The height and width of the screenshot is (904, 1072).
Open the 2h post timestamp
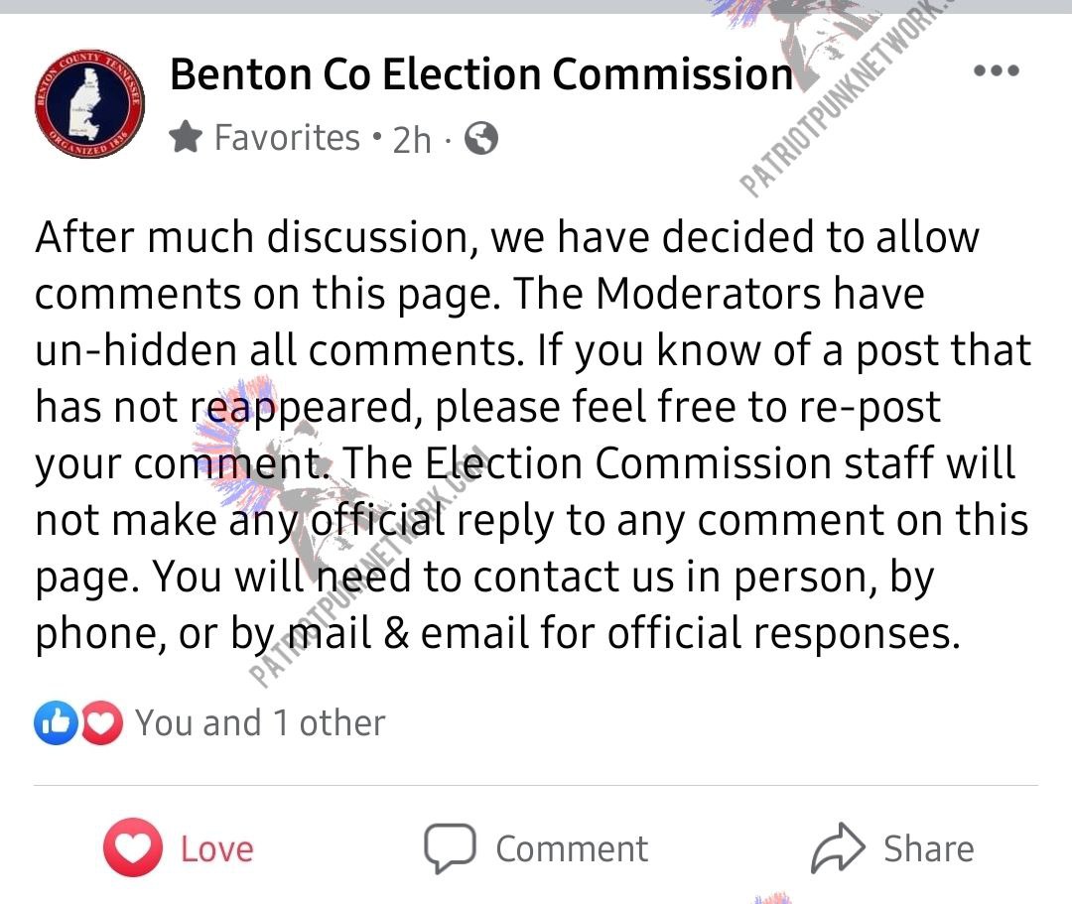tap(412, 139)
